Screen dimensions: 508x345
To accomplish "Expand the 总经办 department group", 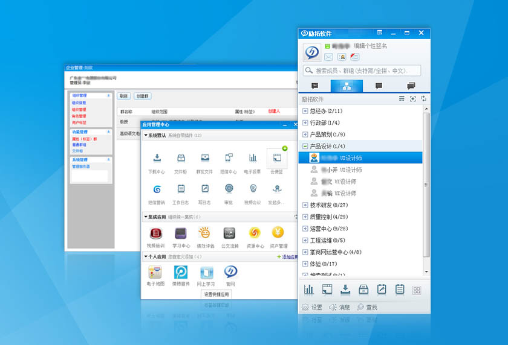I will click(305, 111).
